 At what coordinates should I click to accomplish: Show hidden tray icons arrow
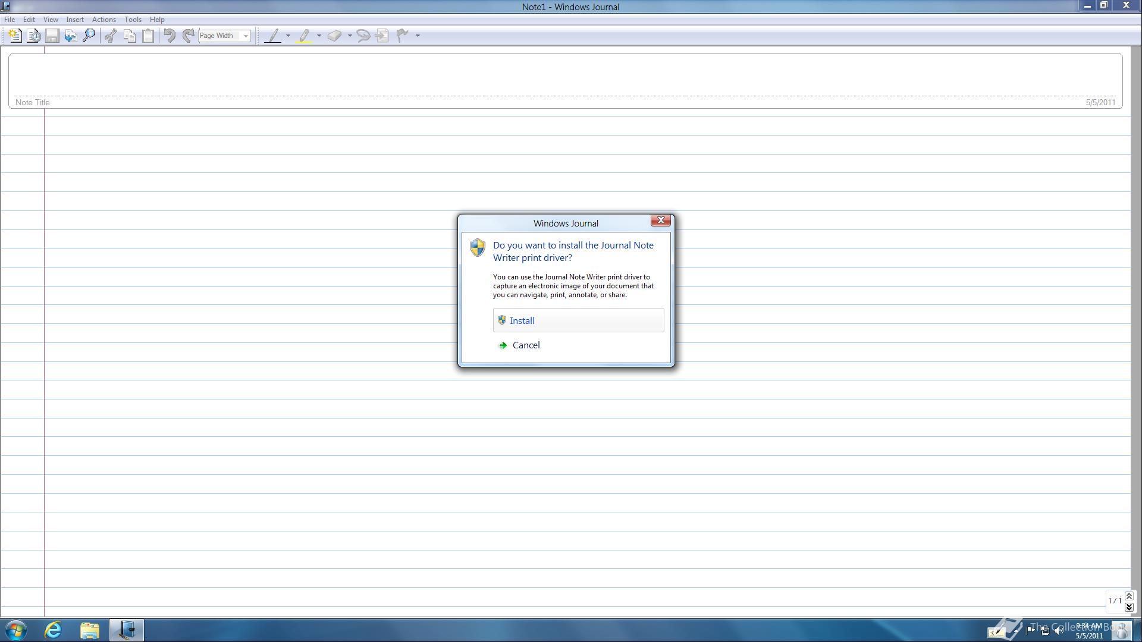[1016, 631]
